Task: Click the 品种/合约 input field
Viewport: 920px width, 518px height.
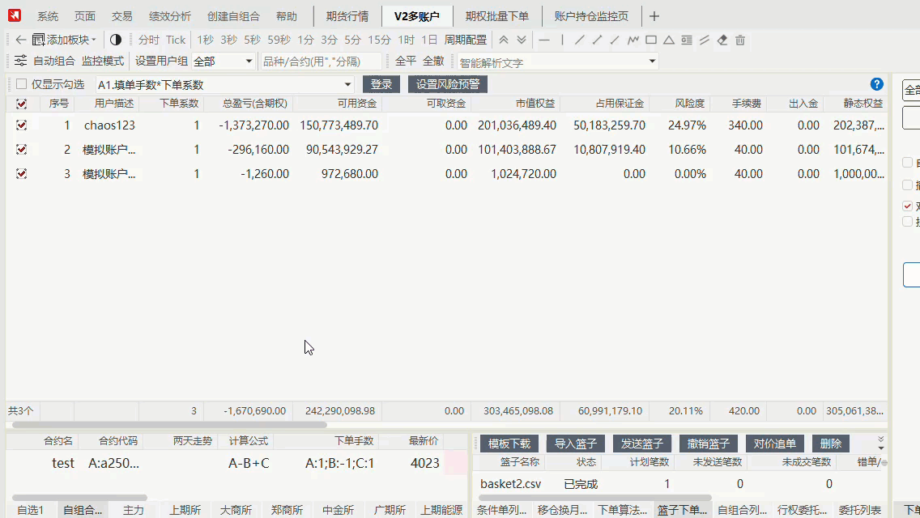Action: click(x=320, y=61)
